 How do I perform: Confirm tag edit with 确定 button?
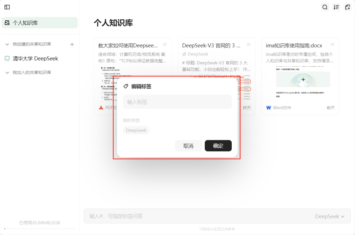(x=218, y=145)
